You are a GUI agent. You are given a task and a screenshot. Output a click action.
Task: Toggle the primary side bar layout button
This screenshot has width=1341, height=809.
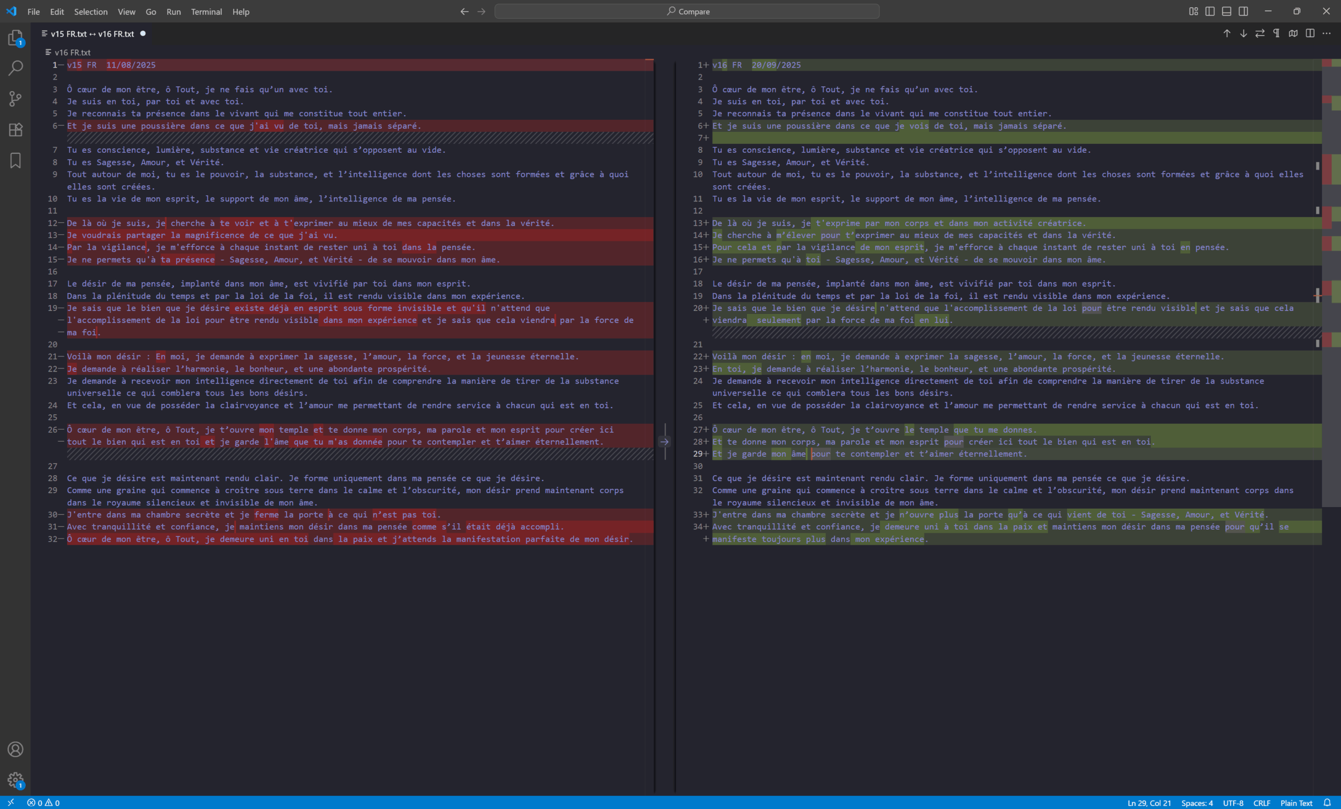click(x=1210, y=12)
